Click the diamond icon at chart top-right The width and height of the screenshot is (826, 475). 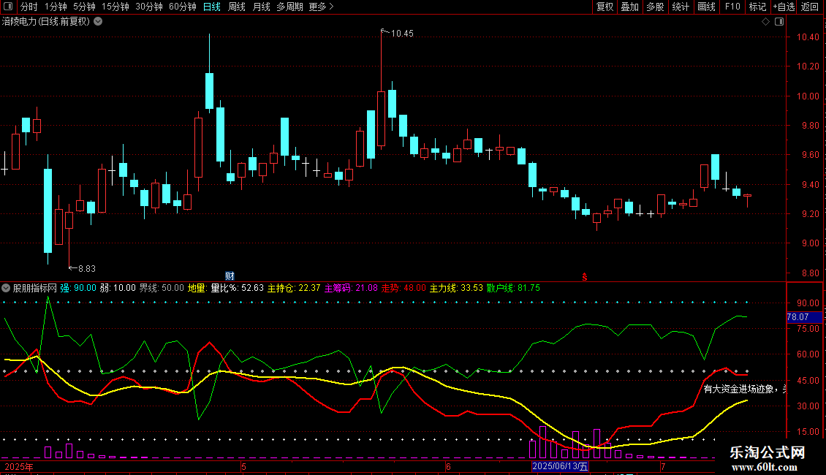(766, 22)
